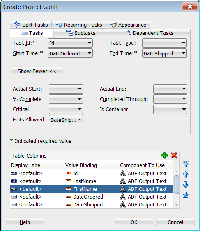Image resolution: width=200 pixels, height=231 pixels.
Task: Expand the End Time DateShipped dropdown
Action: click(x=164, y=53)
